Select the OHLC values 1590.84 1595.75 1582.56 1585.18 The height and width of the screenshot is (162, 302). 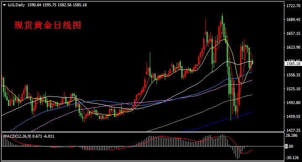point(57,5)
